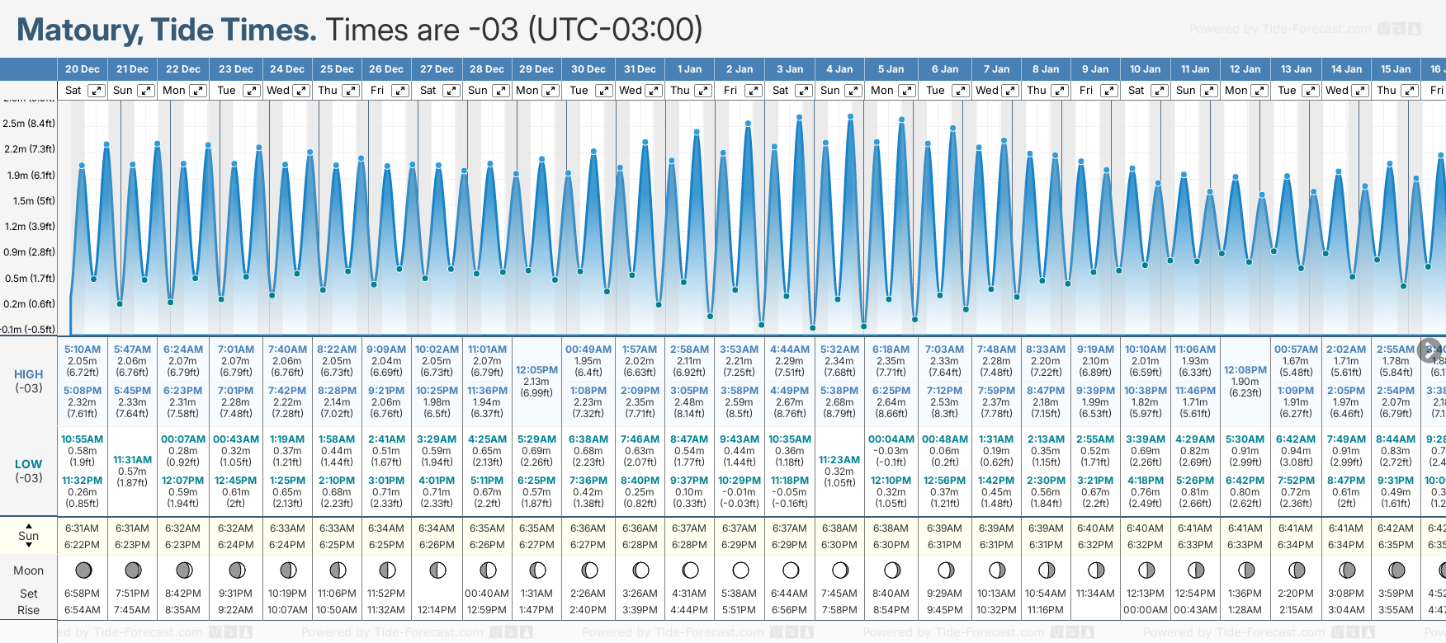The width and height of the screenshot is (1446, 643).
Task: Click the 5:10AM high tide on 20 Dec
Action: tap(83, 350)
